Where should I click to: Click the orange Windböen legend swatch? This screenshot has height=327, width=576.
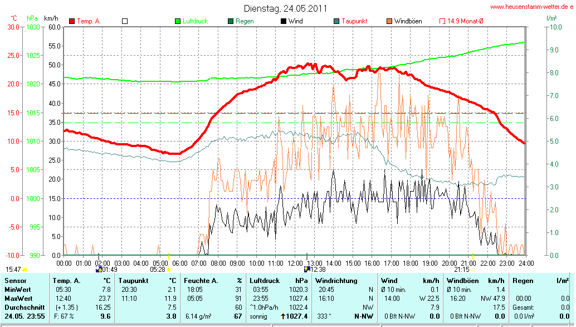pyautogui.click(x=389, y=21)
